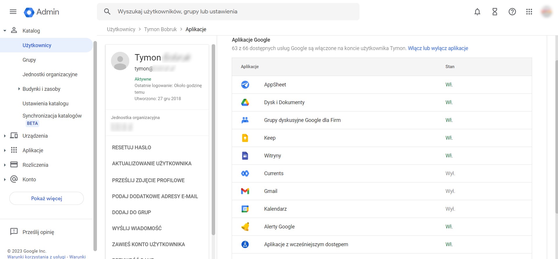Click the user panel scrollbar
This screenshot has height=259, width=558.
(x=213, y=140)
